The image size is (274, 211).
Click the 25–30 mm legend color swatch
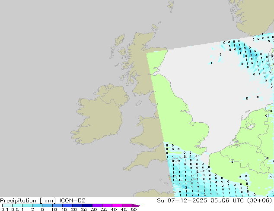87,205
